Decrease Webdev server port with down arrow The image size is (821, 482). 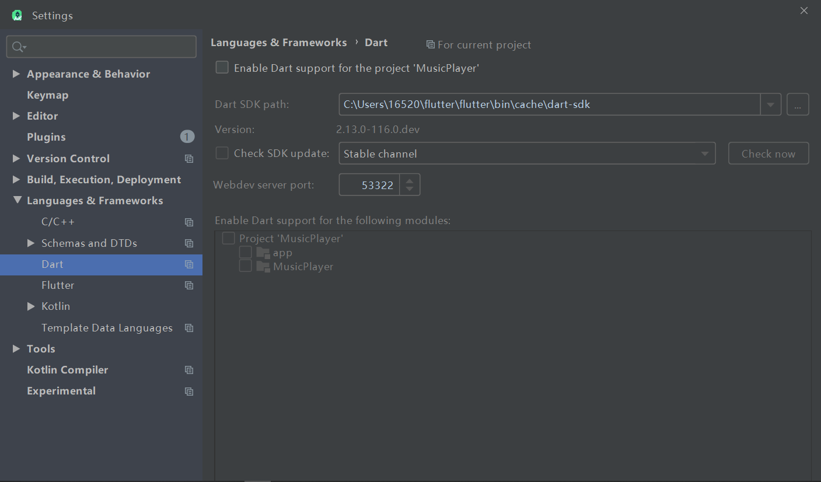coord(410,190)
